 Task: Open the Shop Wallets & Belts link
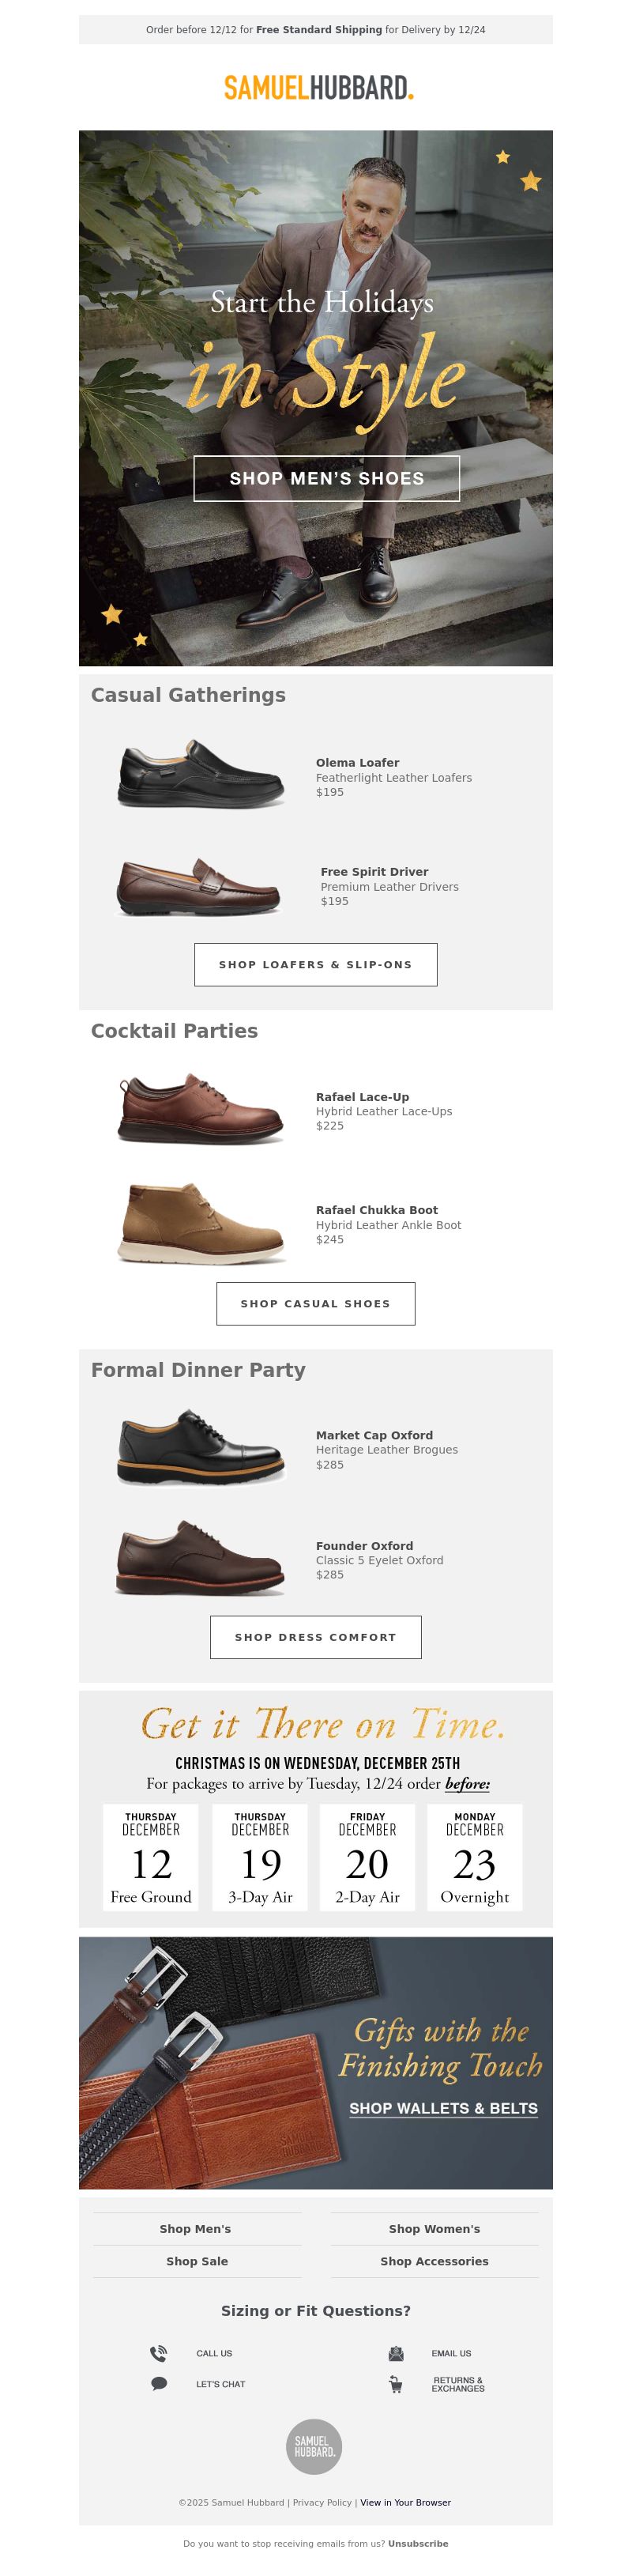click(443, 2108)
